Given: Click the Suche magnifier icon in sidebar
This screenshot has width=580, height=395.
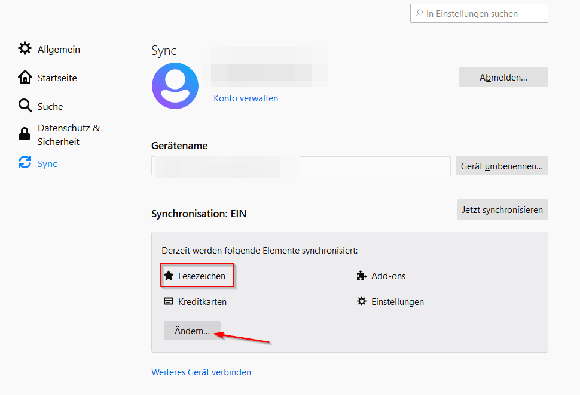Looking at the screenshot, I should [25, 106].
